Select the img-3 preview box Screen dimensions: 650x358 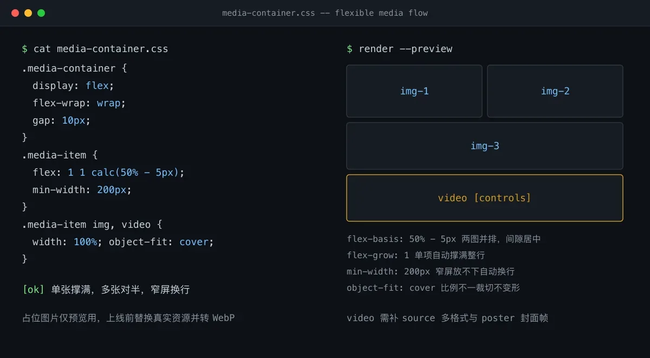pyautogui.click(x=485, y=146)
